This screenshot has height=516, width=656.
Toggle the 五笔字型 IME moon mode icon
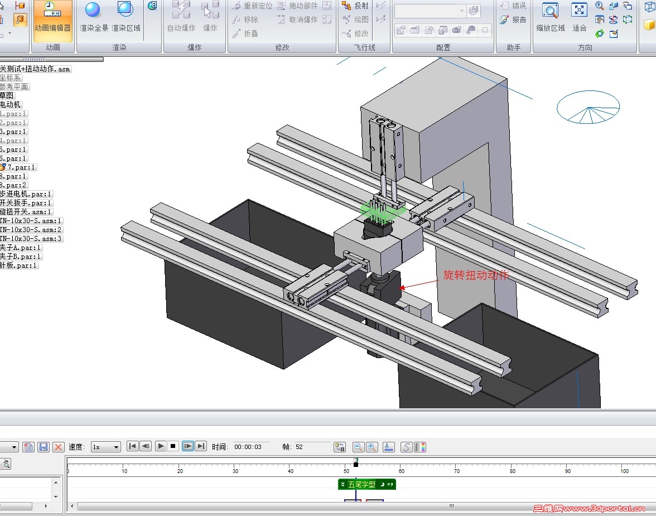(383, 484)
